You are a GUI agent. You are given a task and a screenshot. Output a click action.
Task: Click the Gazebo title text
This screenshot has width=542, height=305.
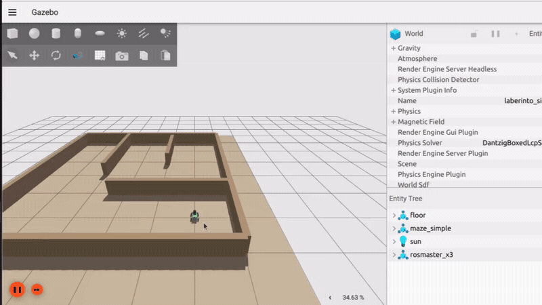click(45, 12)
